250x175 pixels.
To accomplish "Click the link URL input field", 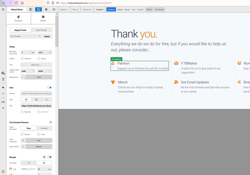I will click(x=36, y=106).
